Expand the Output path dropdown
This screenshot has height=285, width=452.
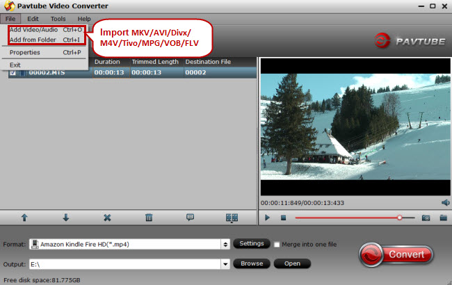click(x=225, y=264)
